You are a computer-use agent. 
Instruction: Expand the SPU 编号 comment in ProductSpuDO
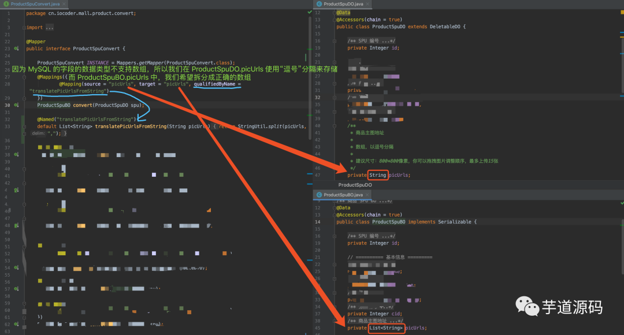[x=335, y=41]
